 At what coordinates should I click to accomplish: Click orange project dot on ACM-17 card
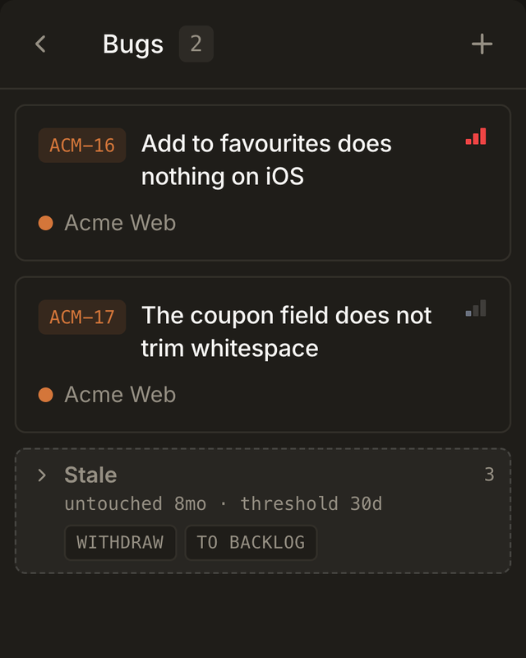point(46,395)
